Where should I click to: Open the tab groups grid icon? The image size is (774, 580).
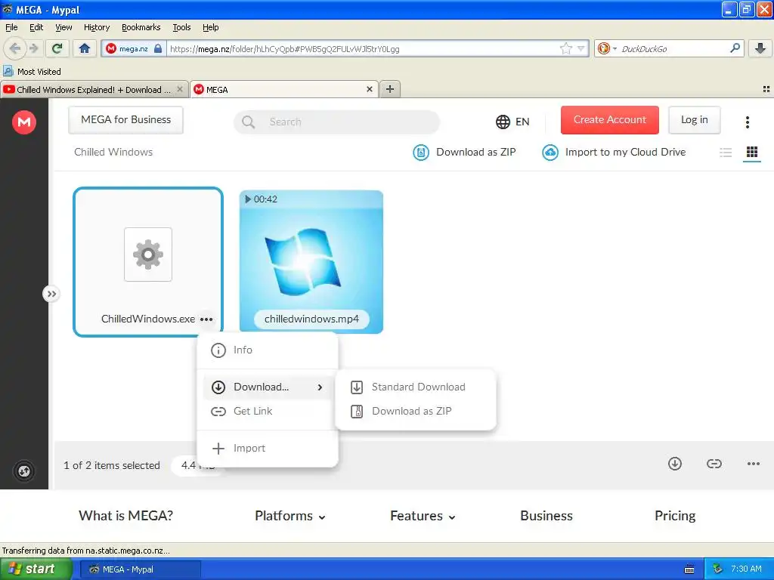(766, 89)
